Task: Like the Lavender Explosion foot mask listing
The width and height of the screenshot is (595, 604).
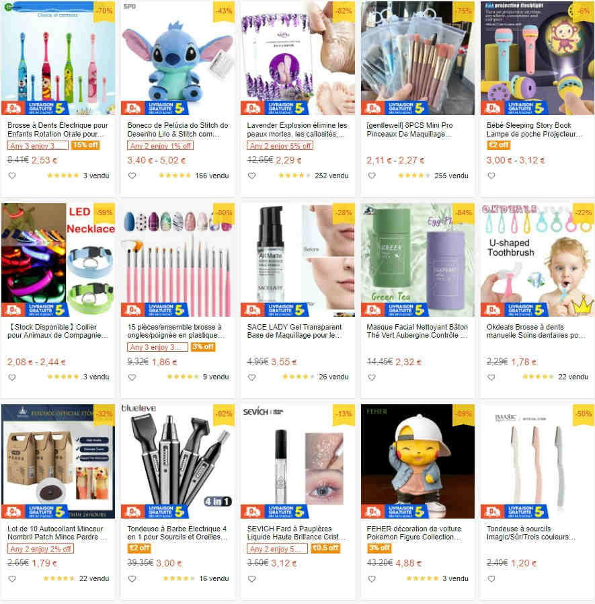Action: click(x=252, y=176)
